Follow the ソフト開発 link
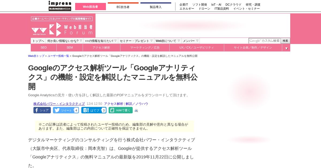Viewport: 321px width, 168px height. [200, 5]
